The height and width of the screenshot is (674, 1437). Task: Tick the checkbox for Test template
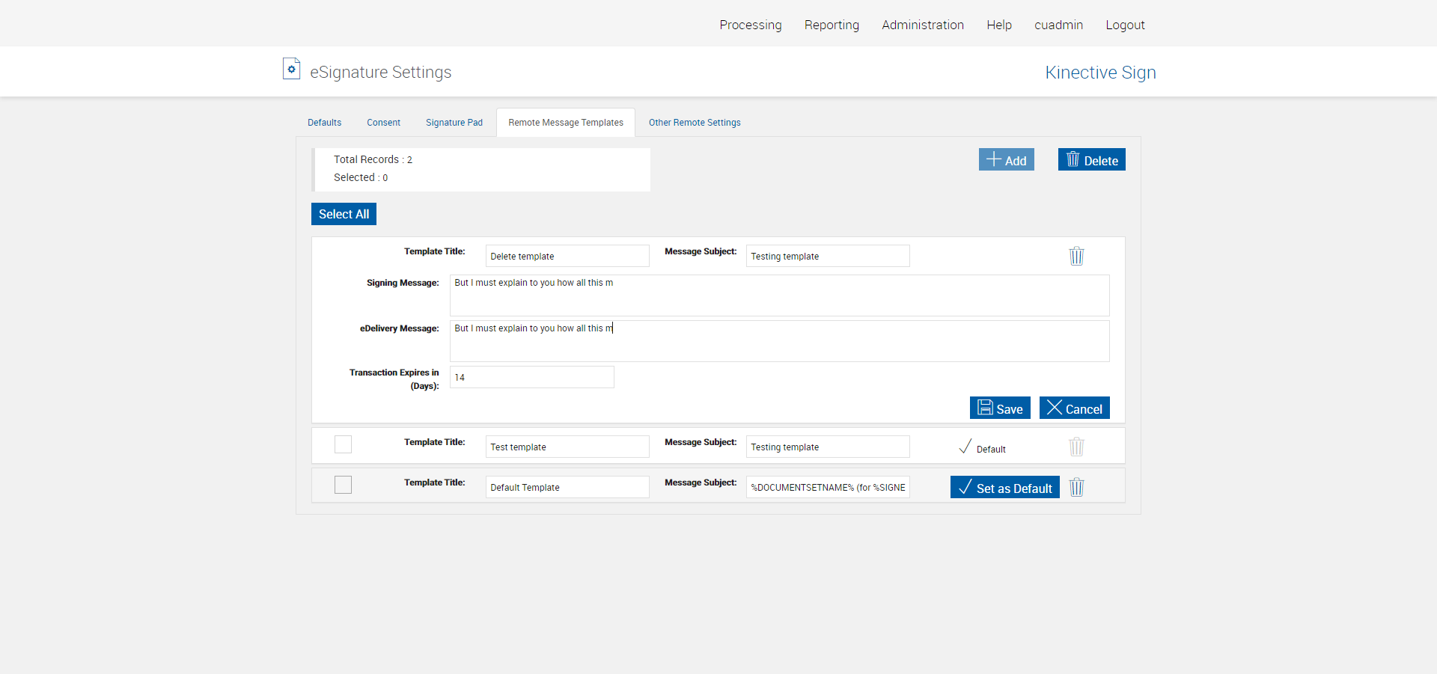(343, 444)
